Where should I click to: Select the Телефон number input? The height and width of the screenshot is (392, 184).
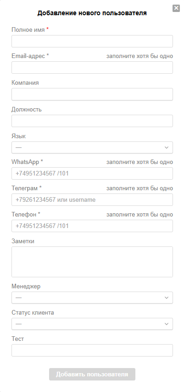(x=92, y=226)
